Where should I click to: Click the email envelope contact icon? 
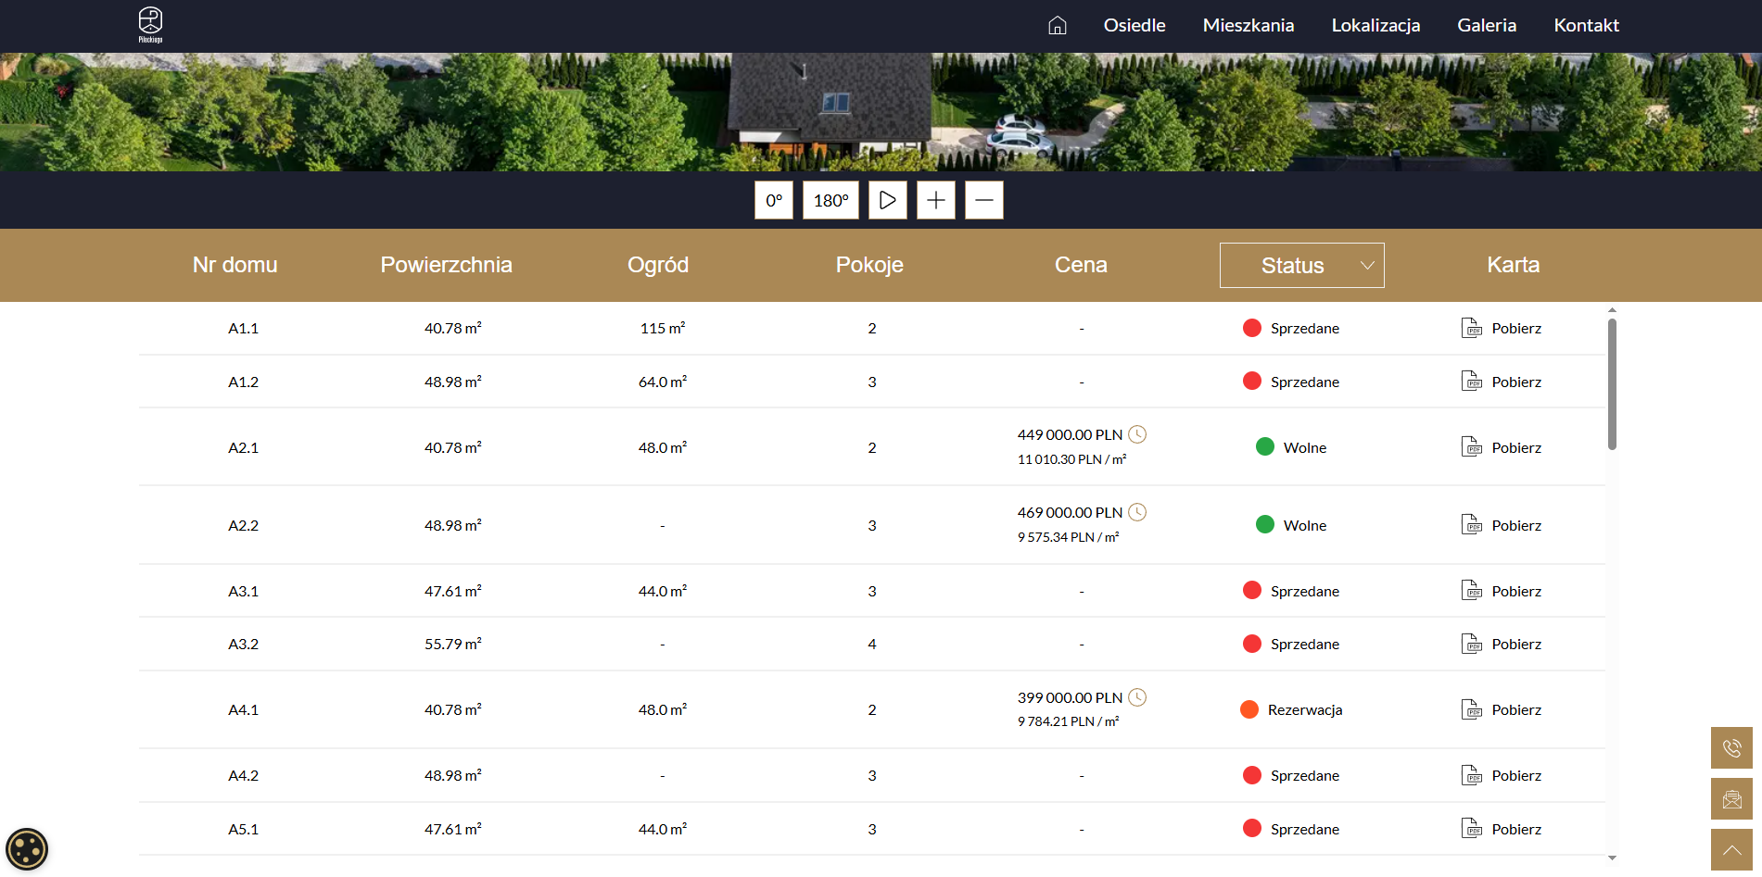tap(1731, 798)
